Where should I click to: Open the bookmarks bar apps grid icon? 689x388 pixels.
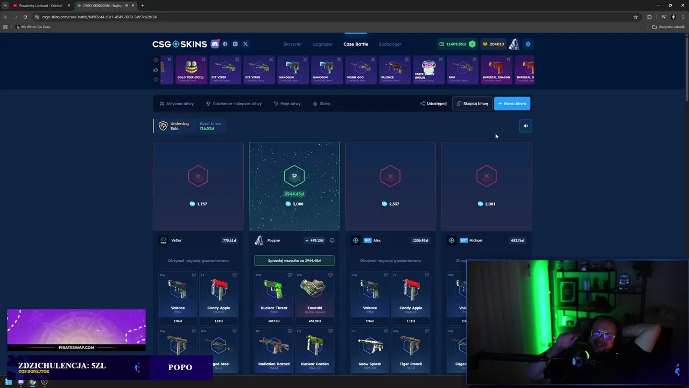(5, 27)
